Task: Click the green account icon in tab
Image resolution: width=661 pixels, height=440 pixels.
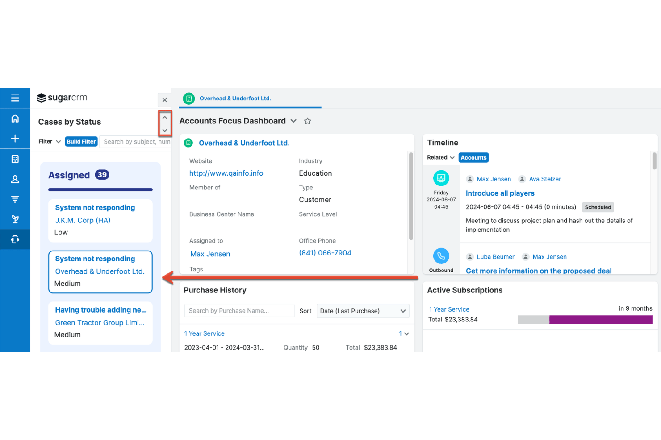Action: tap(189, 99)
